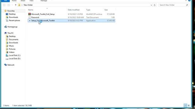
Task: Expand the ribbon with the chevron
Action: click(186, 1)
